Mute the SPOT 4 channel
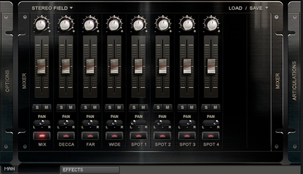Viewport: 303px width, 174px height. point(215,107)
